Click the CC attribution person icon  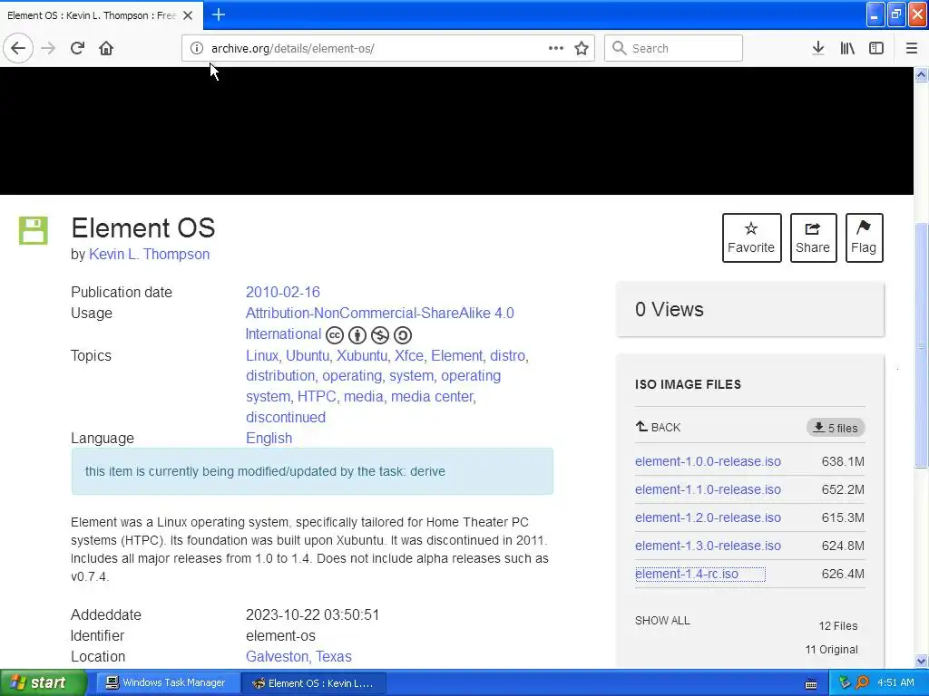tap(357, 335)
